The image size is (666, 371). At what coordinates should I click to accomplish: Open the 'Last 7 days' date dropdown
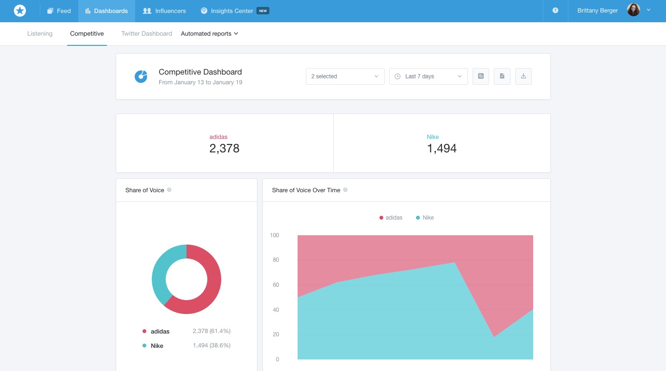[x=429, y=76]
